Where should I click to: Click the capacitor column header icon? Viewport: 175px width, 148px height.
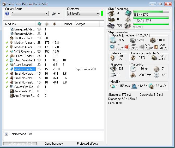point(54,24)
